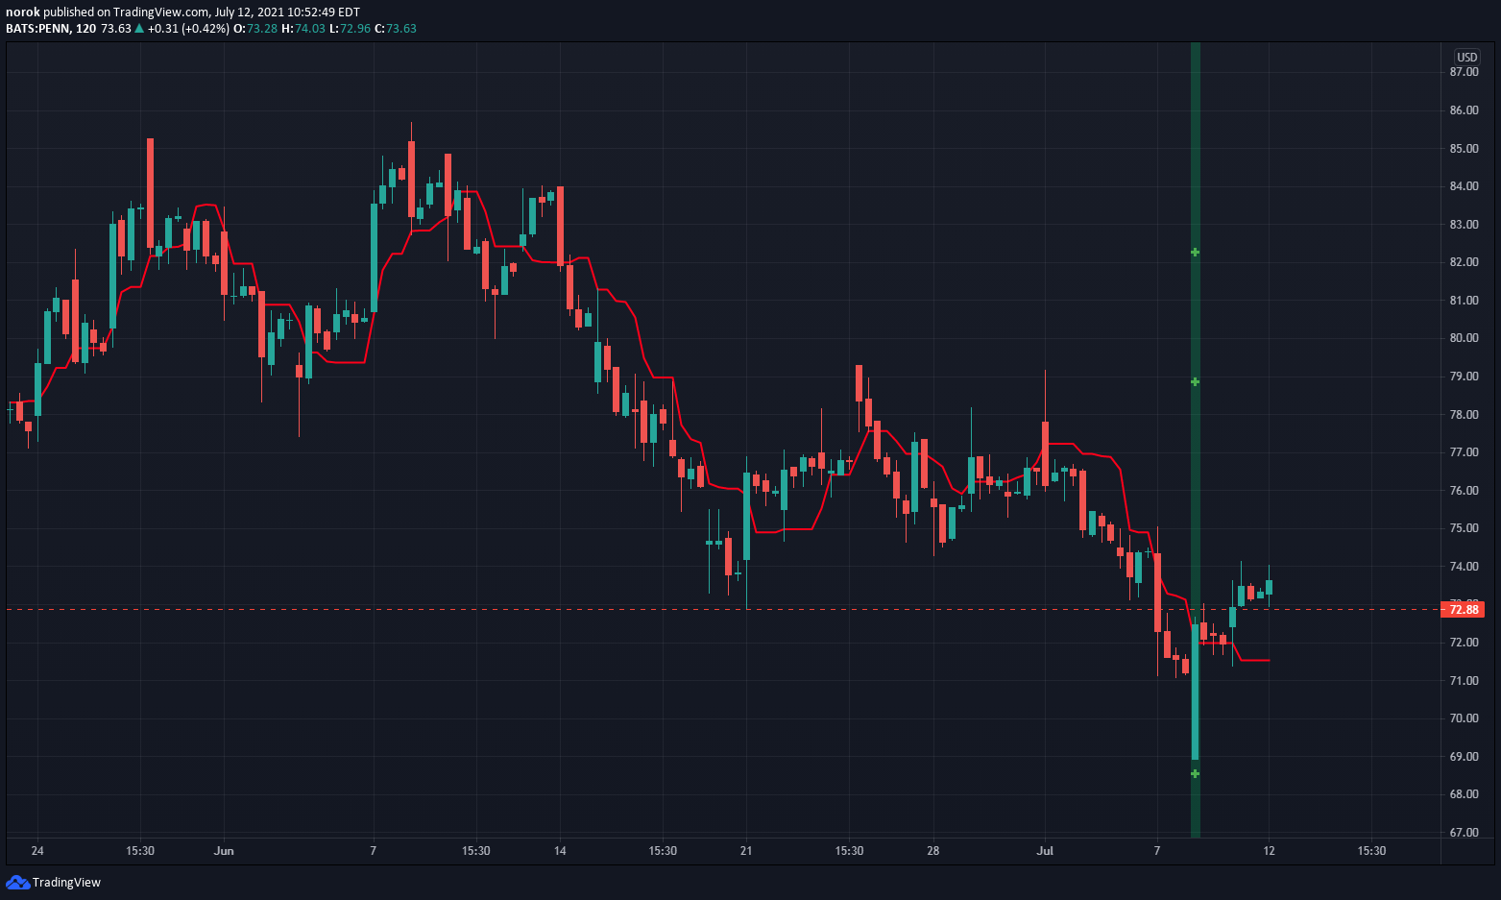Image resolution: width=1501 pixels, height=900 pixels.
Task: Click the green plus marker near 68.5
Action: coord(1196,773)
